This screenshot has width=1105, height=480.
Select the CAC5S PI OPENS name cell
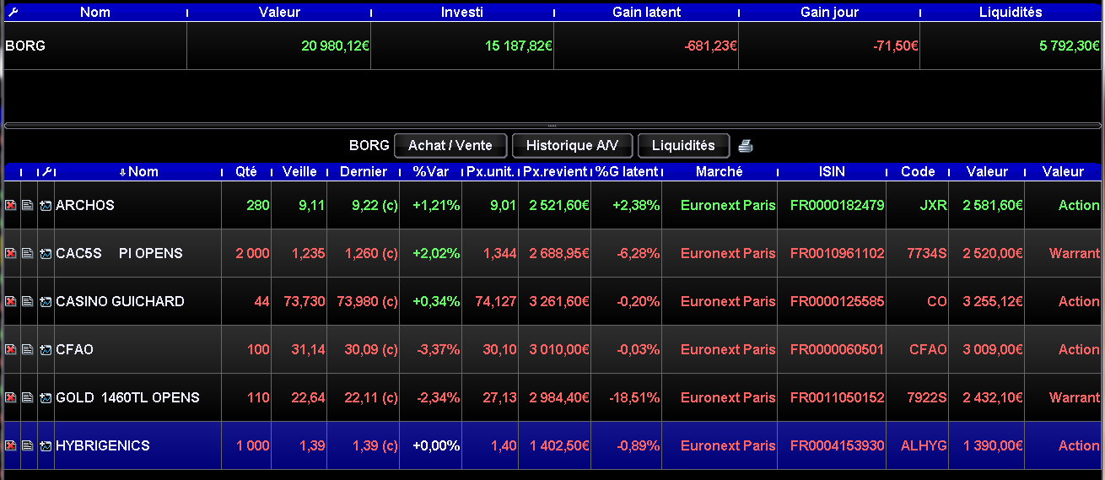pos(138,253)
